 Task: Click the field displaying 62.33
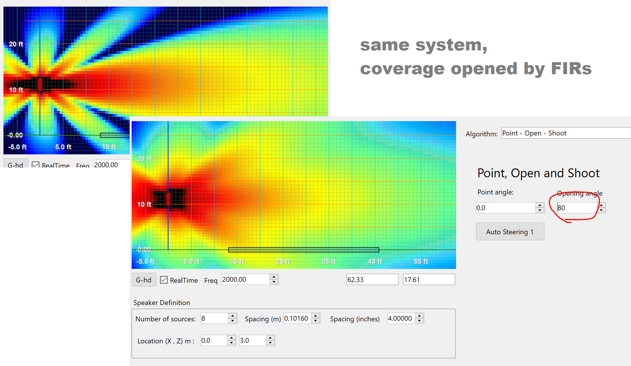click(x=372, y=279)
